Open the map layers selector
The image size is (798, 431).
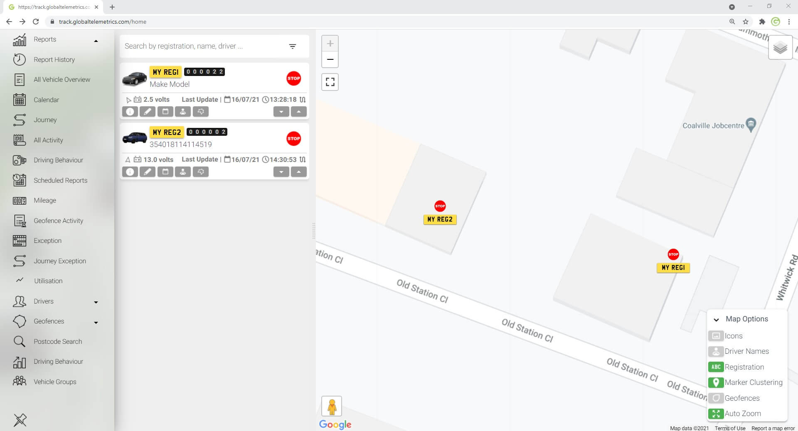click(x=780, y=48)
